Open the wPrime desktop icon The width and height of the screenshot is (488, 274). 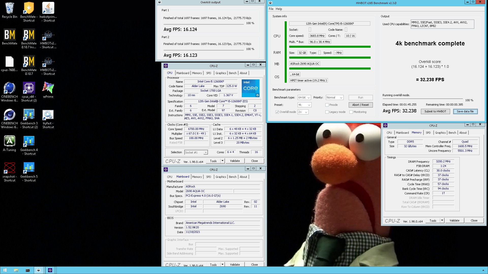(48, 90)
